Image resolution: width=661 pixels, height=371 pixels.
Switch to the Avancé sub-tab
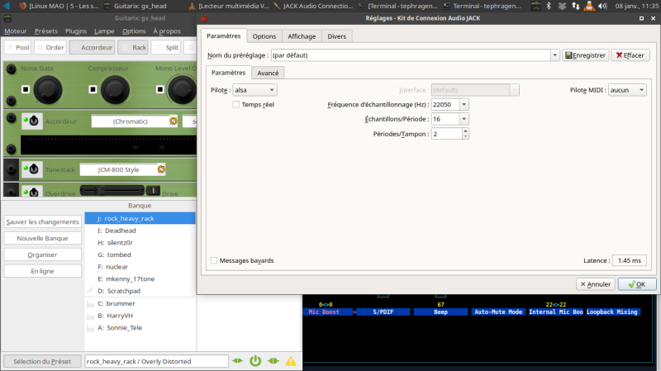pos(268,73)
